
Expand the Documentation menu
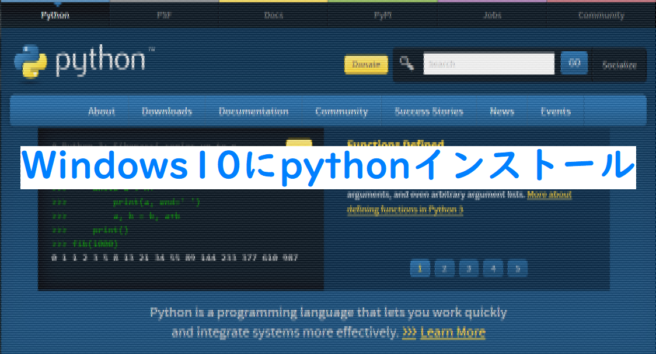pyautogui.click(x=253, y=112)
